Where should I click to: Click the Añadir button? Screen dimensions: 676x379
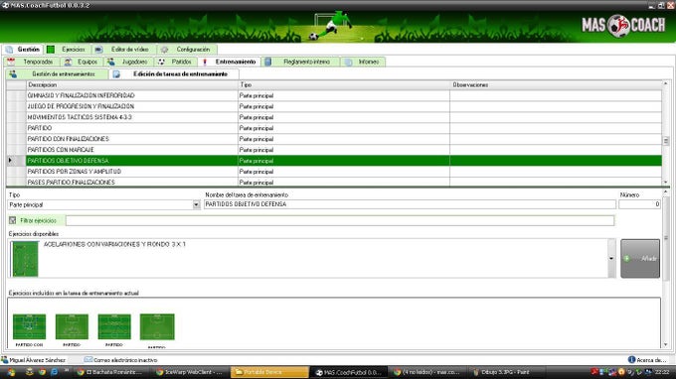(640, 259)
